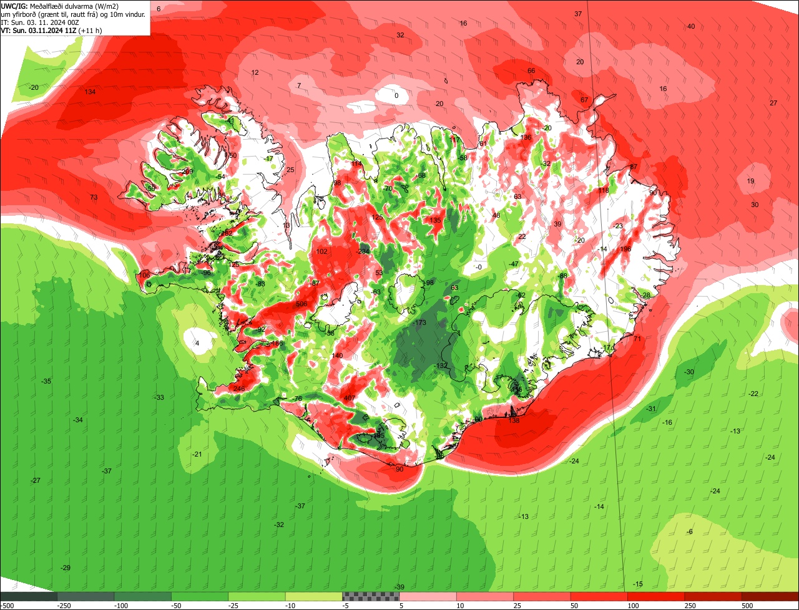Click the map value 40 in the top right
This screenshot has width=799, height=610.
click(x=691, y=26)
